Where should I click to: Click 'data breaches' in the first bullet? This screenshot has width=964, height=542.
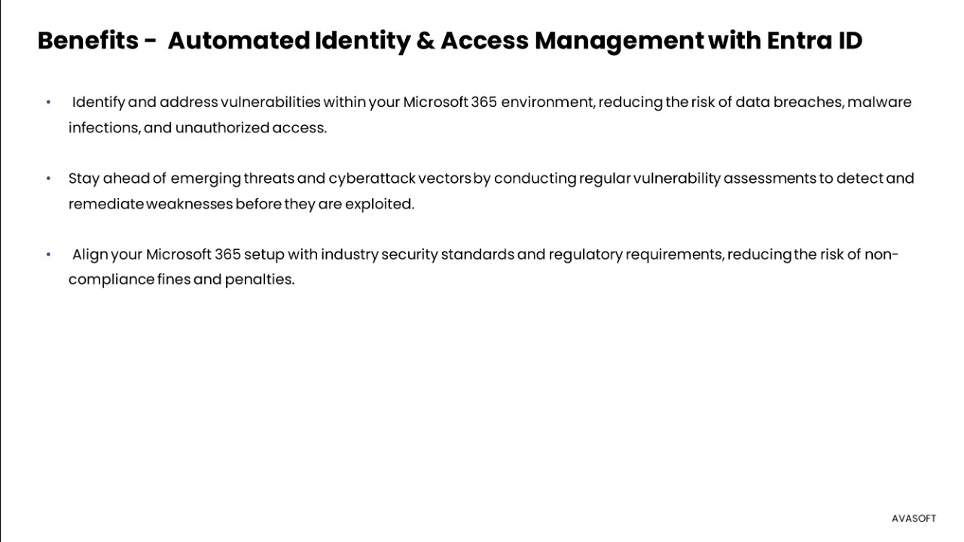pyautogui.click(x=789, y=102)
